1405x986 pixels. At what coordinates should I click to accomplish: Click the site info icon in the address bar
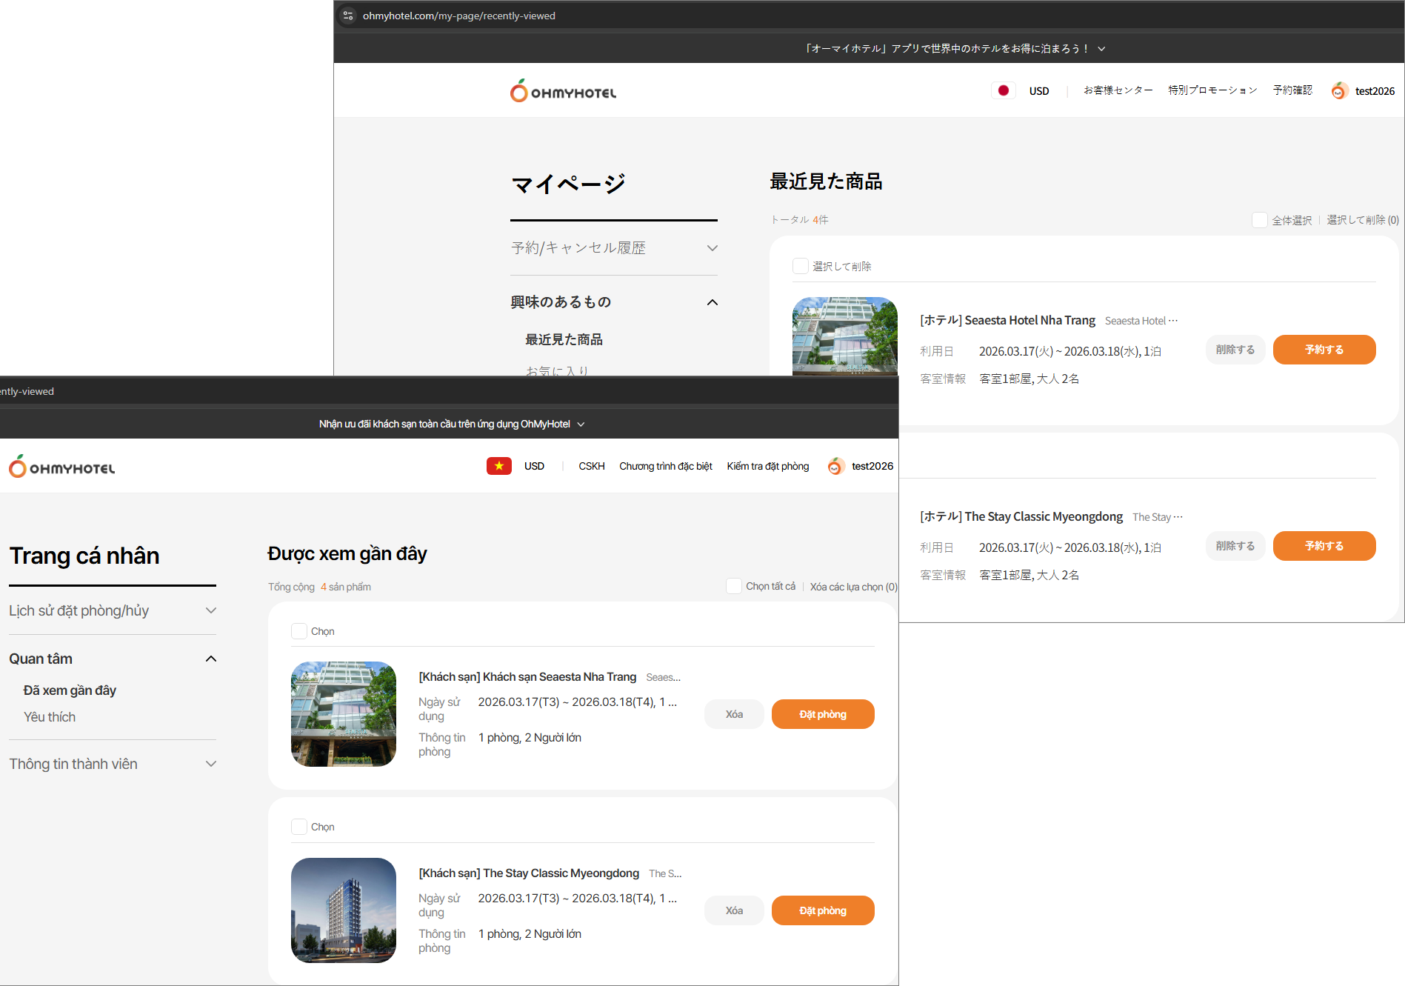[348, 16]
